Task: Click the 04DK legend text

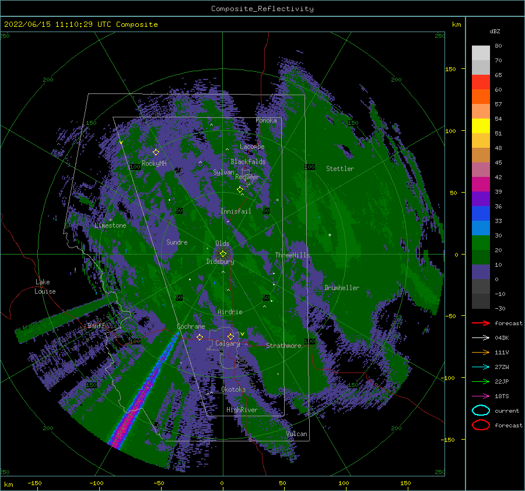Action: (x=502, y=338)
